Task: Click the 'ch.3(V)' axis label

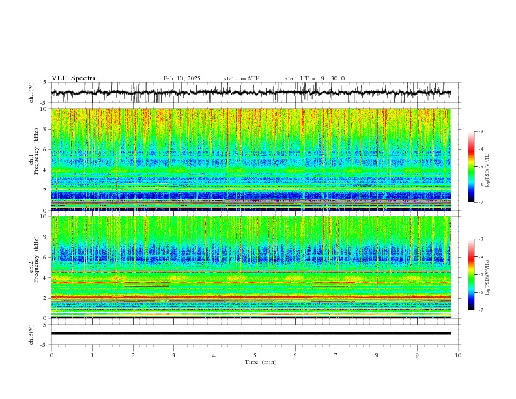Action: 31,334
